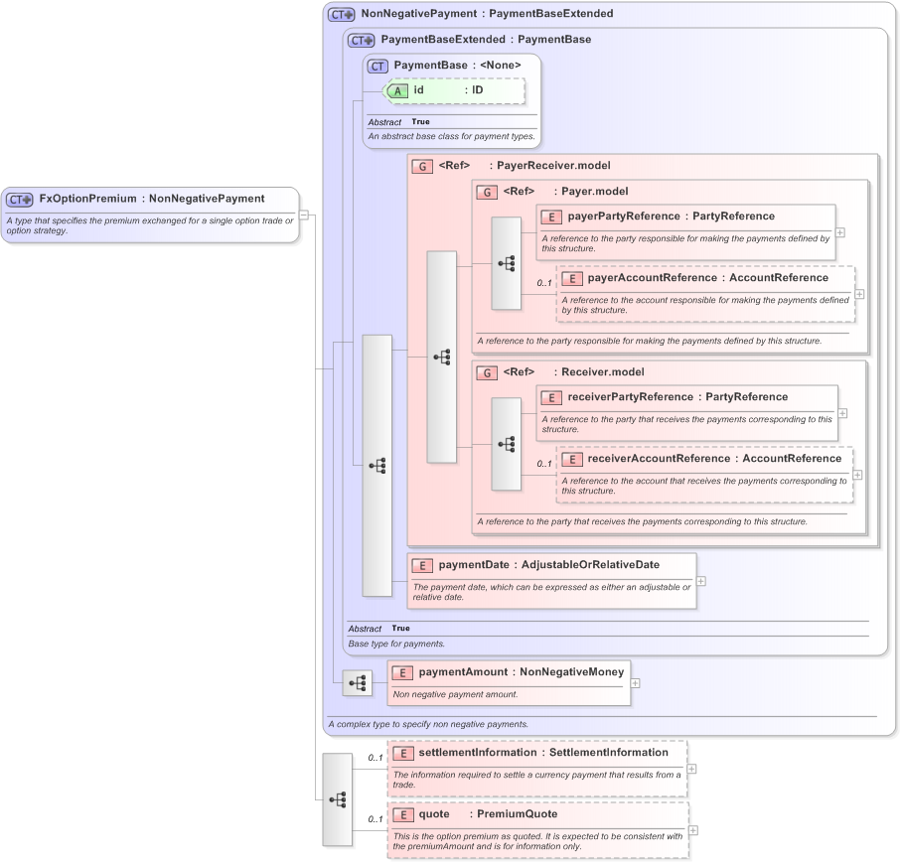The width and height of the screenshot is (900, 863).
Task: Click the E icon of settlementInformation
Action: (403, 754)
